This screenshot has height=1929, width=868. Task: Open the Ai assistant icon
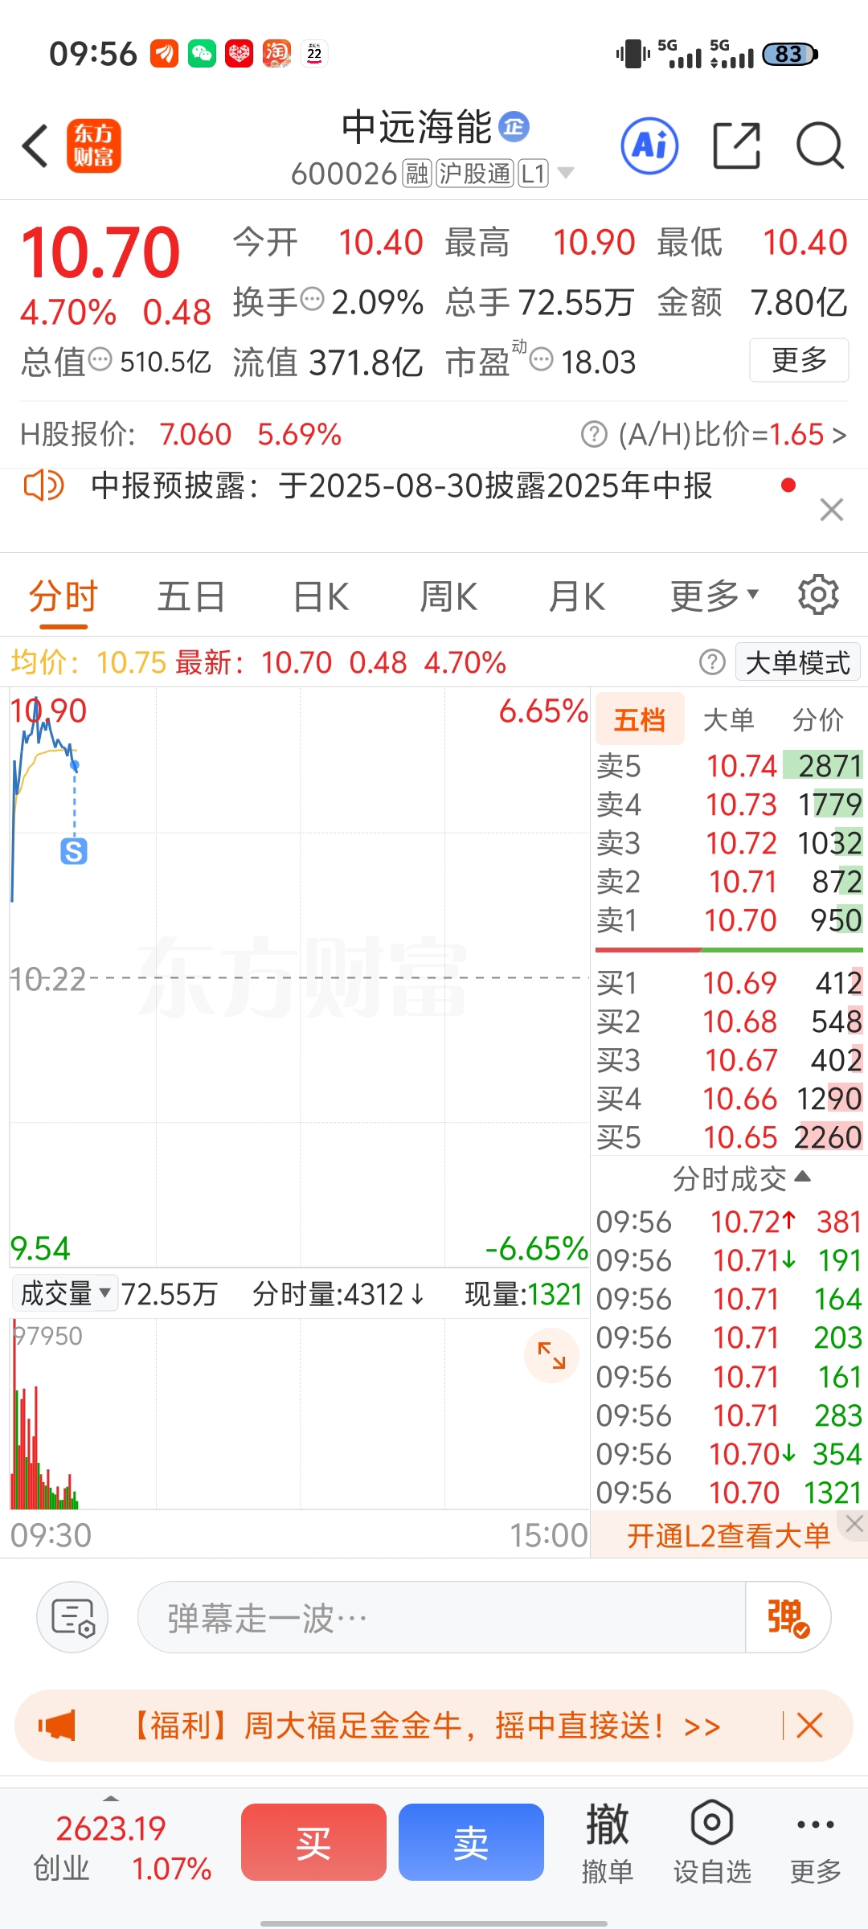(649, 146)
